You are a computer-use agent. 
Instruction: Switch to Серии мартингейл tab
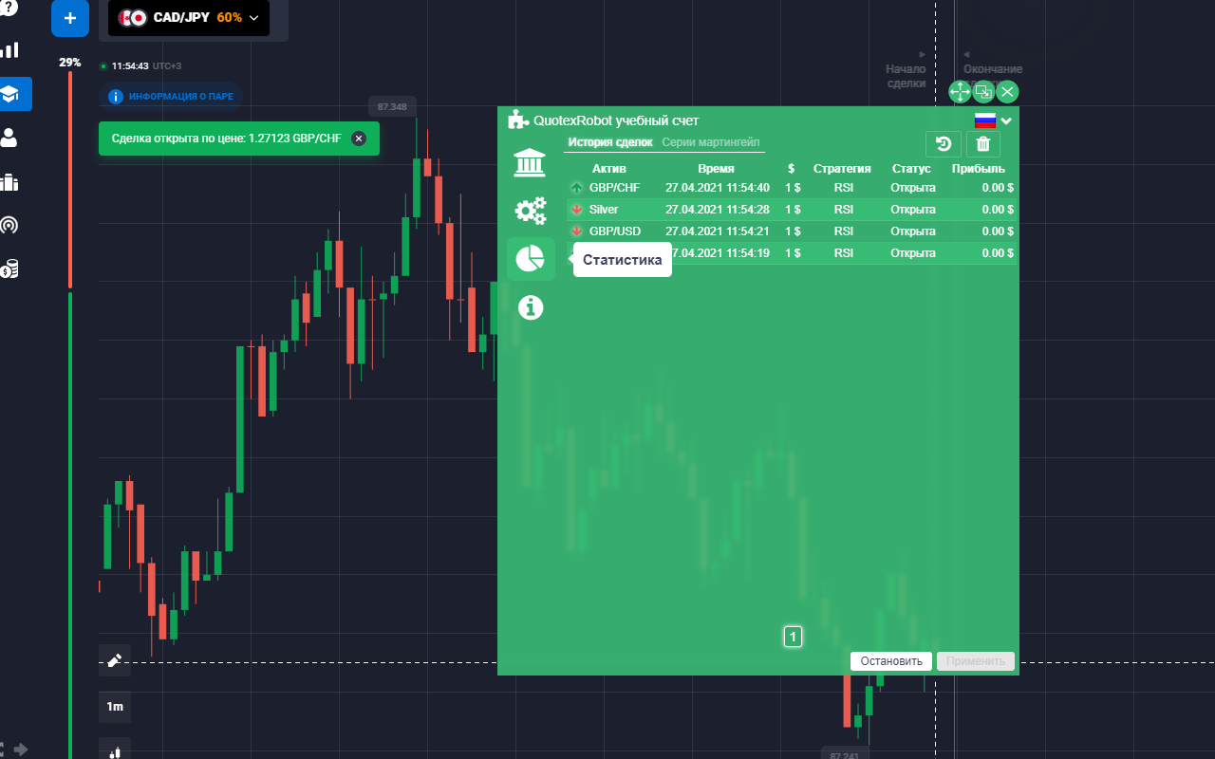point(711,142)
